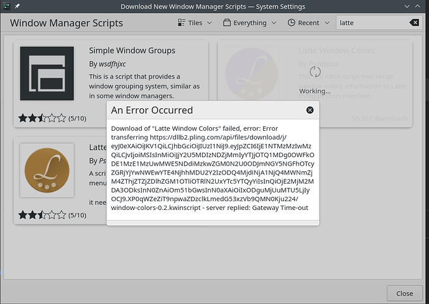
Task: Click the 58.957 downloads label
Action: pos(379,118)
